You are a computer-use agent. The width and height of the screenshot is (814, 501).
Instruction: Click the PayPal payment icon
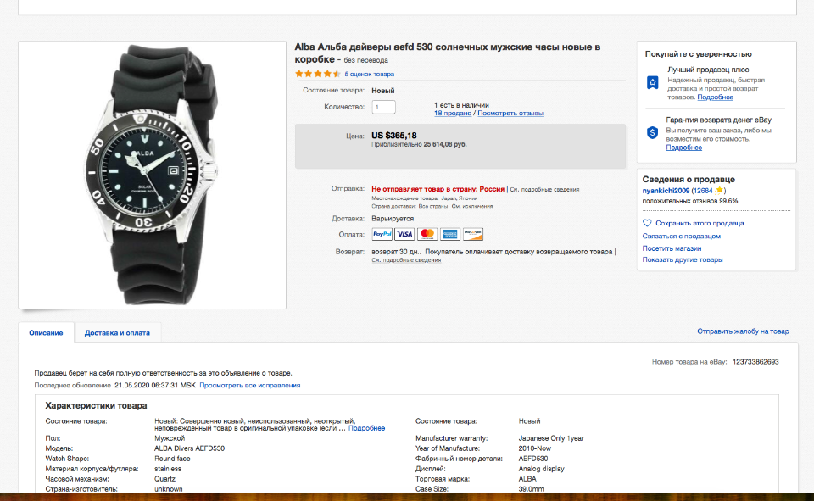(382, 234)
